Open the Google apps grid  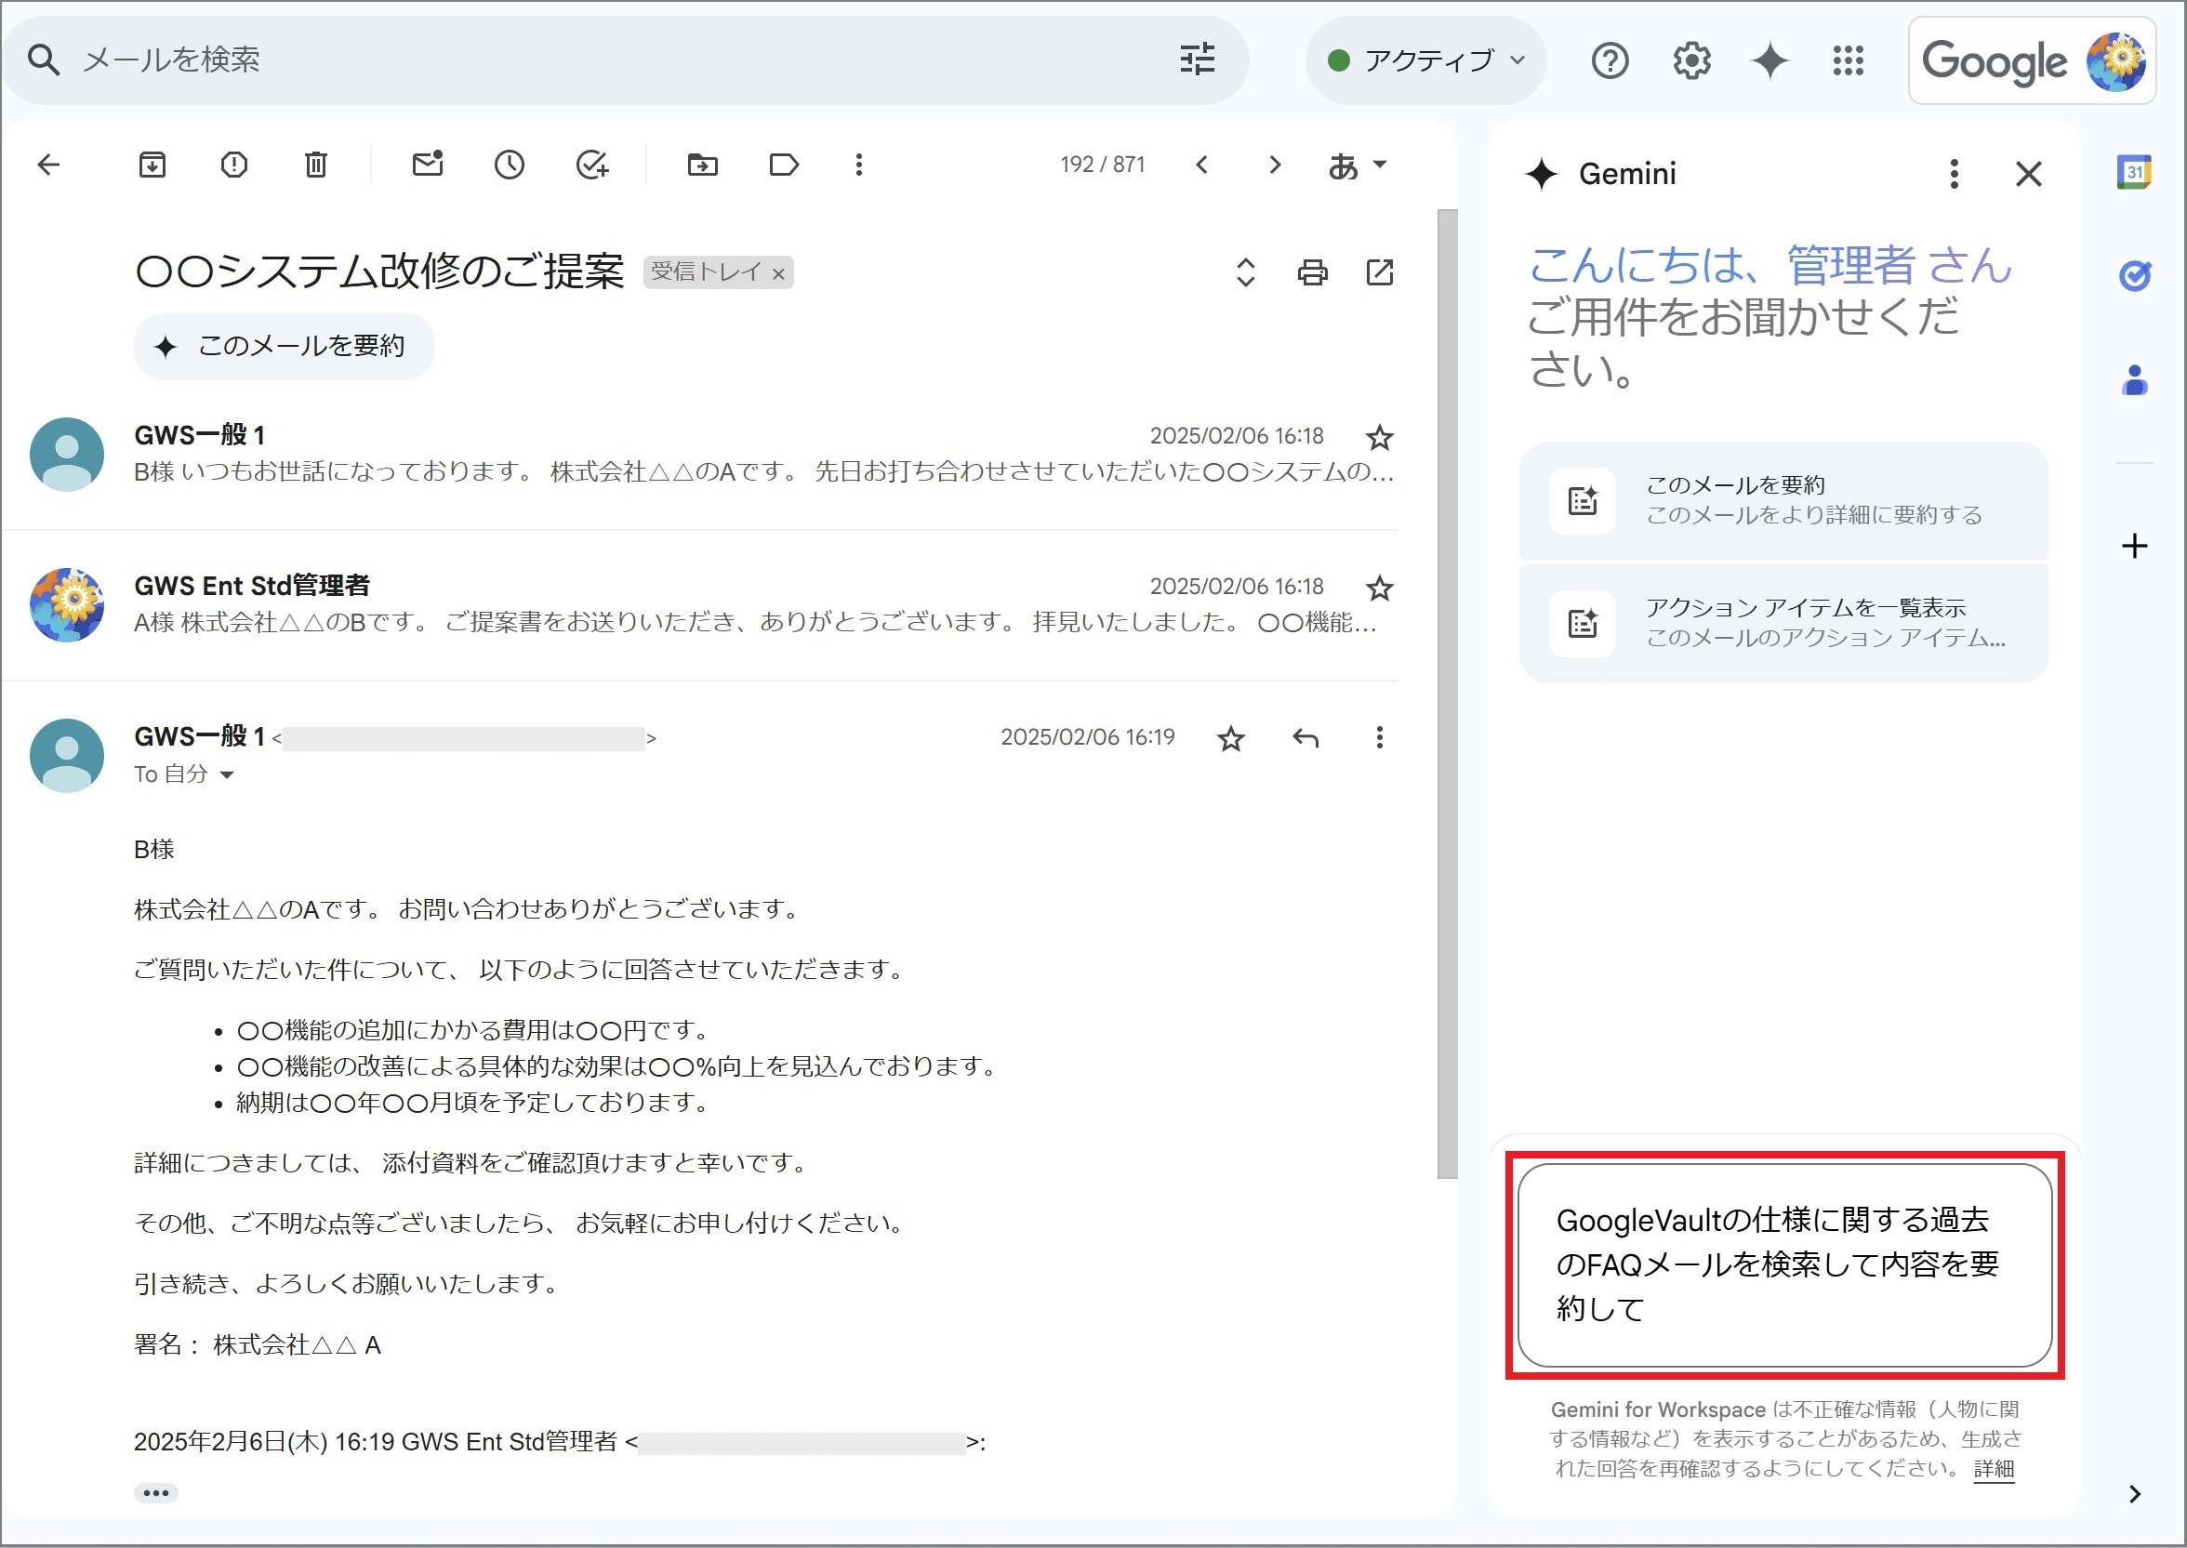click(x=1849, y=61)
